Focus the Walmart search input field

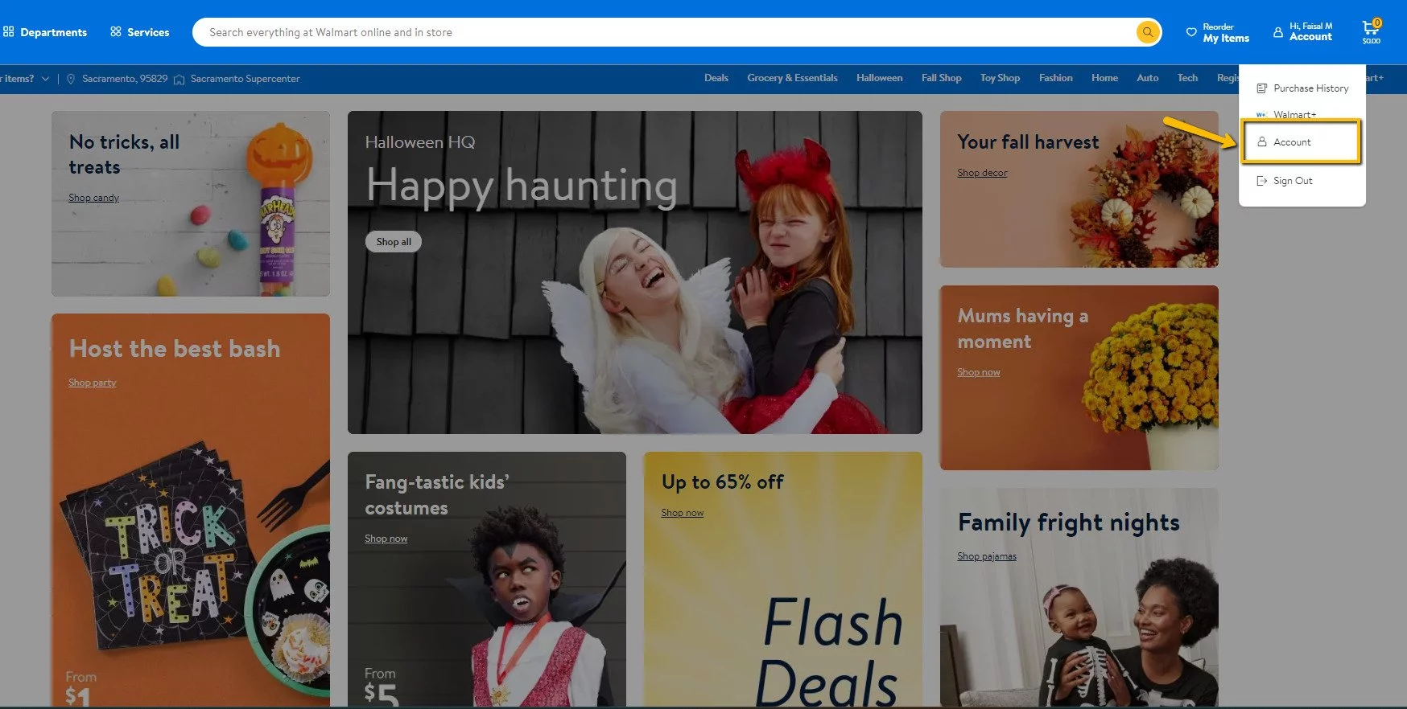(x=660, y=32)
